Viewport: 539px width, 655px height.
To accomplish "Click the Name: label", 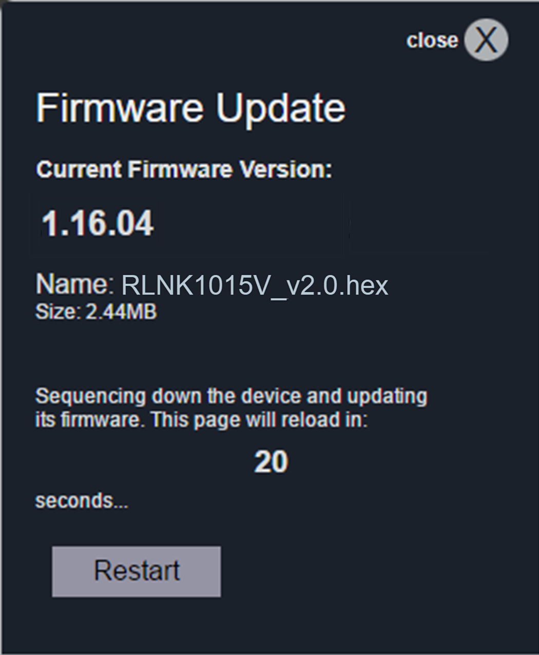I will (x=75, y=283).
